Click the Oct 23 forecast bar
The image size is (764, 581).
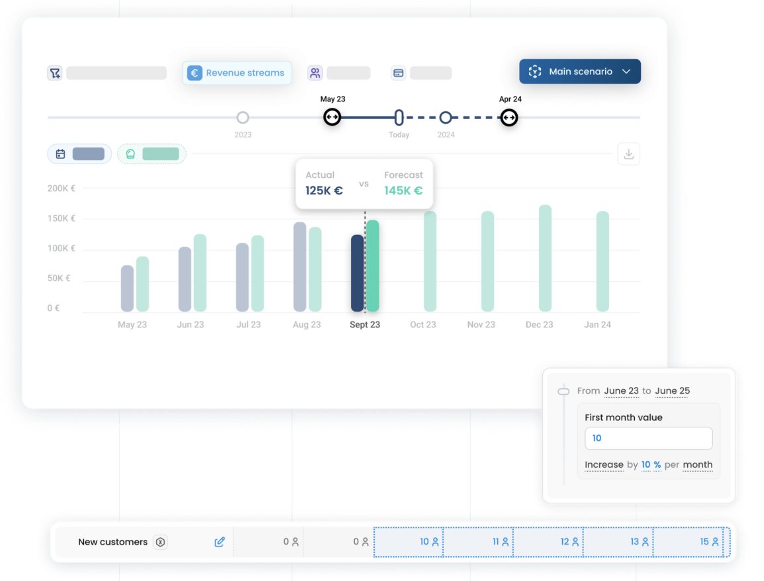(430, 261)
